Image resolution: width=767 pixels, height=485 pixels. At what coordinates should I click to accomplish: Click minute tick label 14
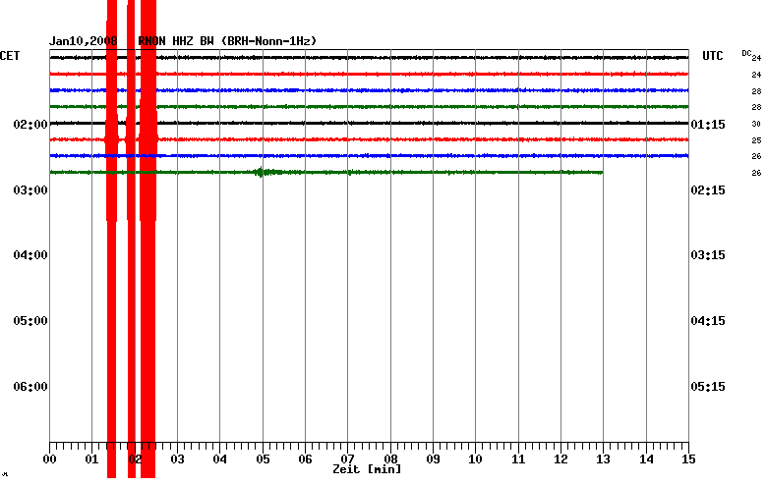[646, 459]
